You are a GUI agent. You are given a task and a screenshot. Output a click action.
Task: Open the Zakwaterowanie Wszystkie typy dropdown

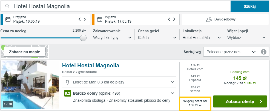pos(112,38)
